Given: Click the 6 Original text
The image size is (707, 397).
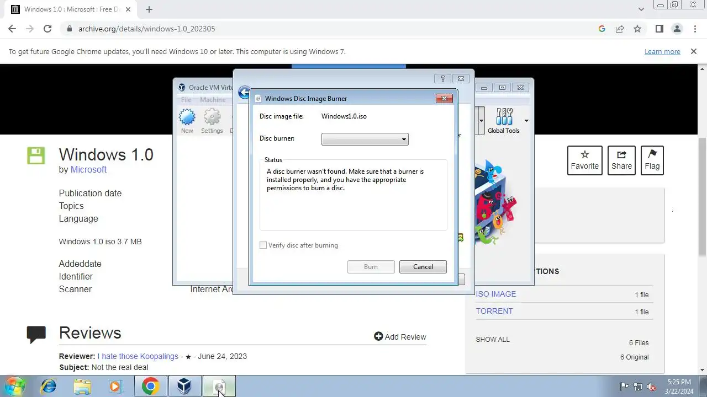Looking at the screenshot, I should 634,357.
